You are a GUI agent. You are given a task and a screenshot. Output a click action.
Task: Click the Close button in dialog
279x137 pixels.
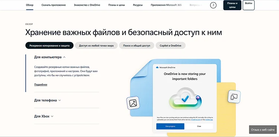click(x=199, y=126)
